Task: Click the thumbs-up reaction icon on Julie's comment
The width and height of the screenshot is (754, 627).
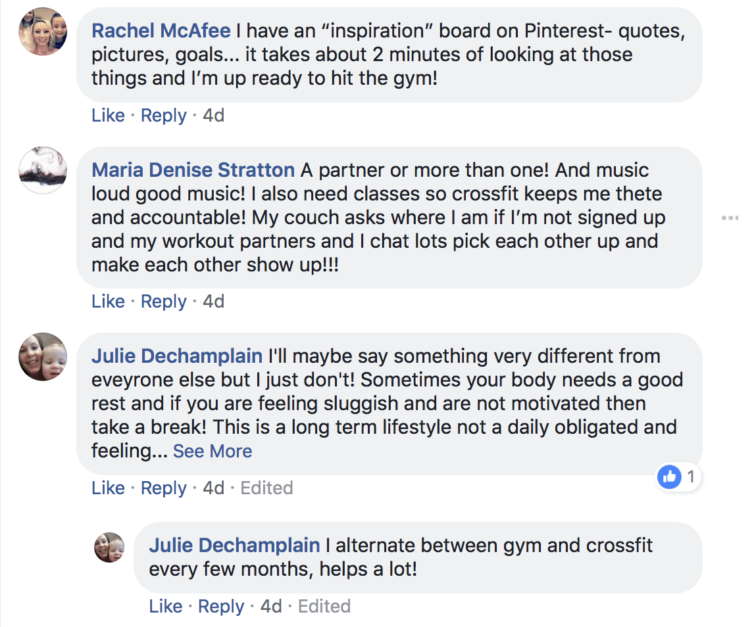Action: [x=669, y=476]
